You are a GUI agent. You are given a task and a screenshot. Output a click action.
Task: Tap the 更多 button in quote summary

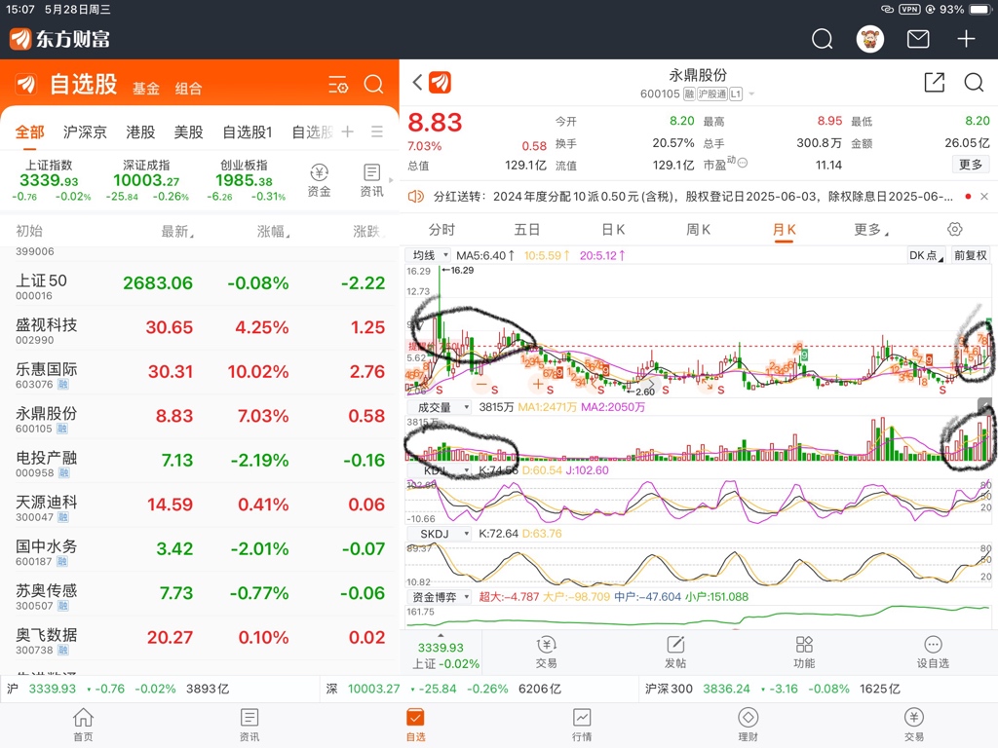(970, 165)
